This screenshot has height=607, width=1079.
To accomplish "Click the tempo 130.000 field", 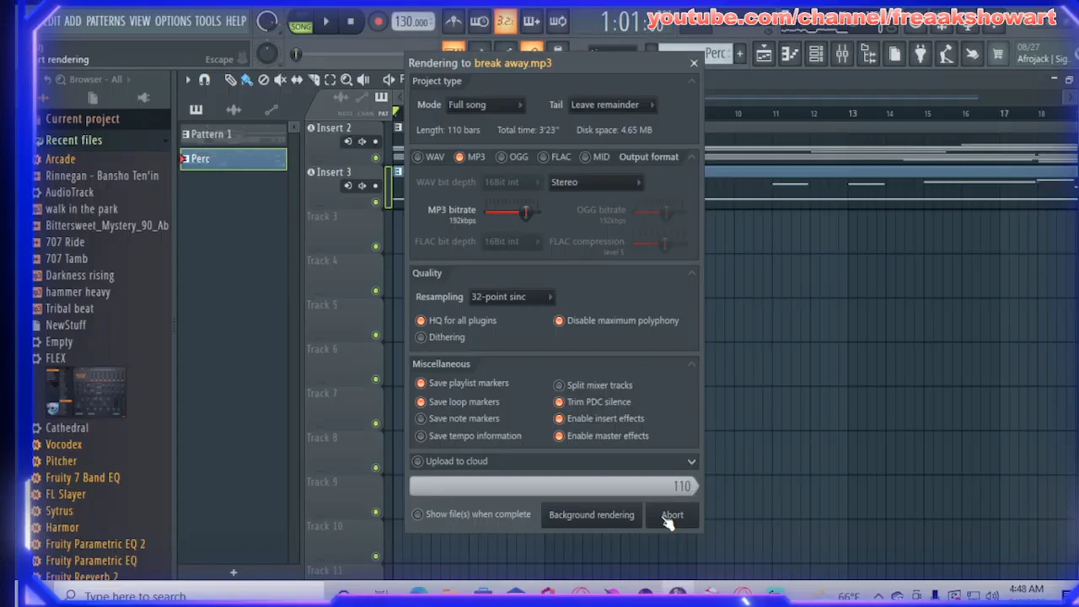I will coord(412,22).
